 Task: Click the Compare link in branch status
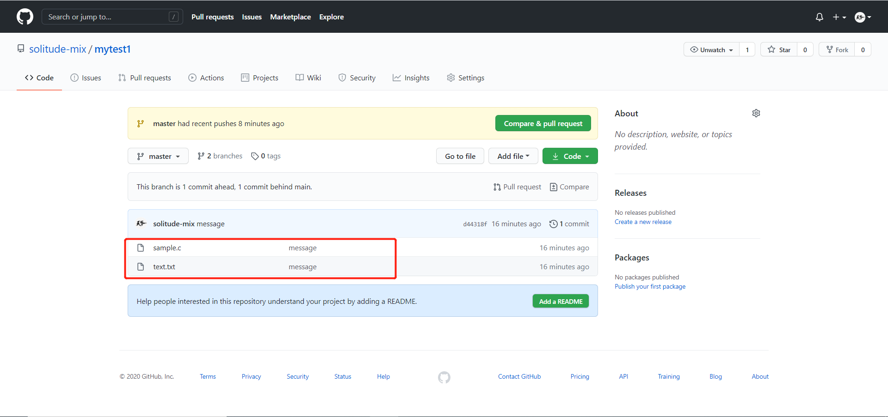tap(569, 187)
